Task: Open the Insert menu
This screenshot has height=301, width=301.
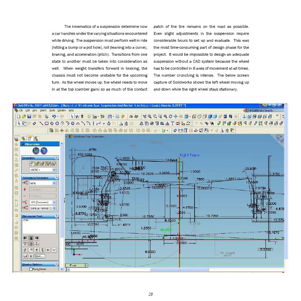Action: [43, 110]
